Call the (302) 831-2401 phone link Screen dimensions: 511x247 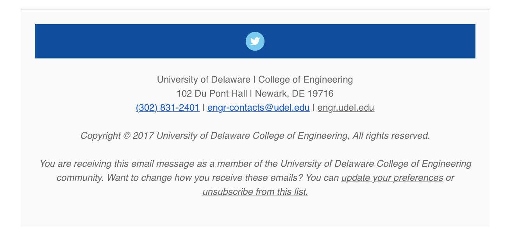tap(168, 108)
